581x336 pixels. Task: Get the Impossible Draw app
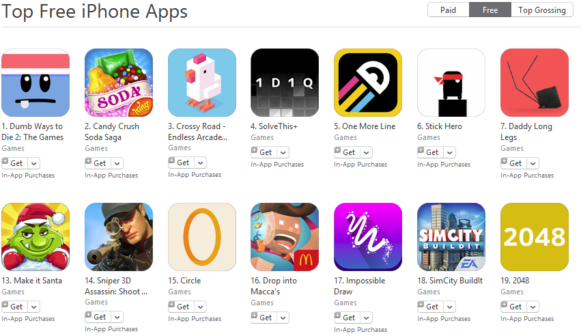pos(346,318)
